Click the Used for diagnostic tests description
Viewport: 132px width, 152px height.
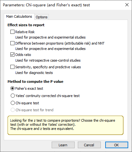coord(34,73)
